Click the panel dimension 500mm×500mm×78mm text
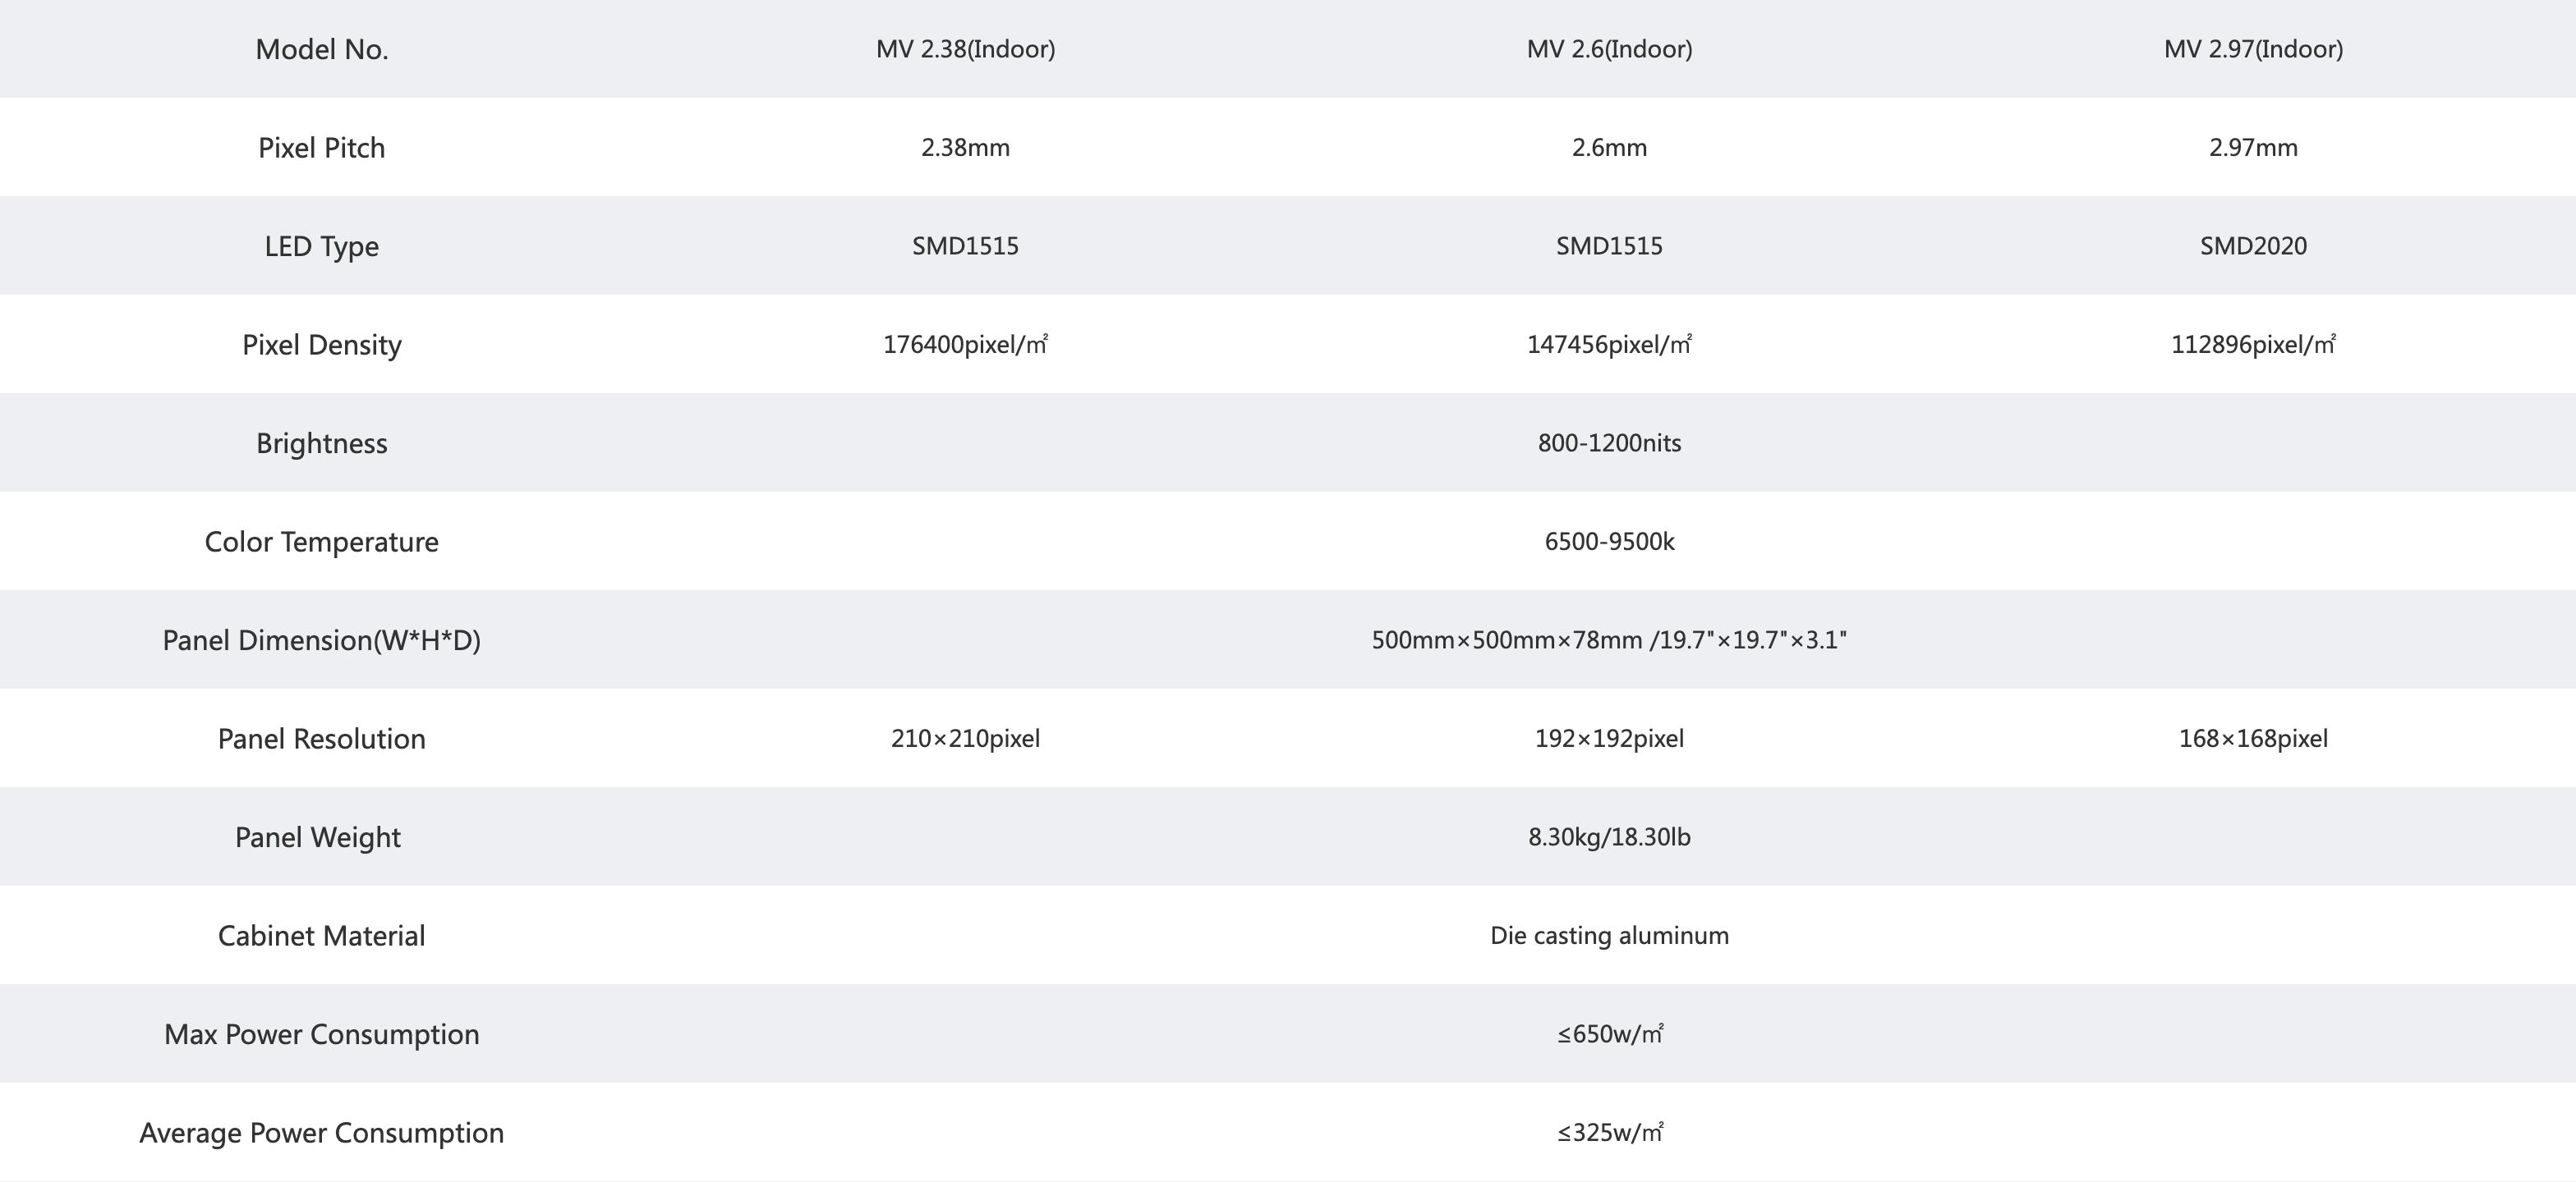 pyautogui.click(x=1507, y=639)
